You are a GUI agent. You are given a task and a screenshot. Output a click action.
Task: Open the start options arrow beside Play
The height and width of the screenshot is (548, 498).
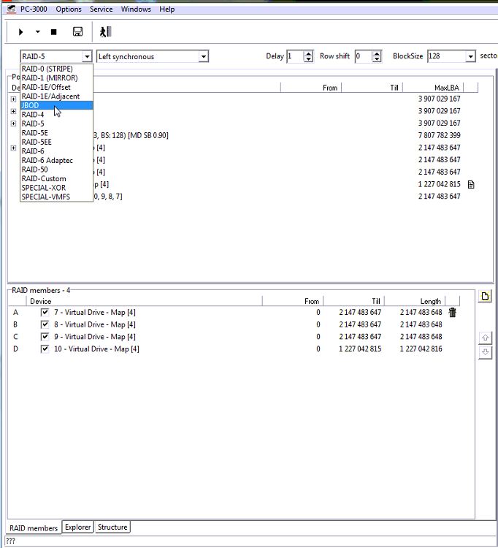click(37, 32)
